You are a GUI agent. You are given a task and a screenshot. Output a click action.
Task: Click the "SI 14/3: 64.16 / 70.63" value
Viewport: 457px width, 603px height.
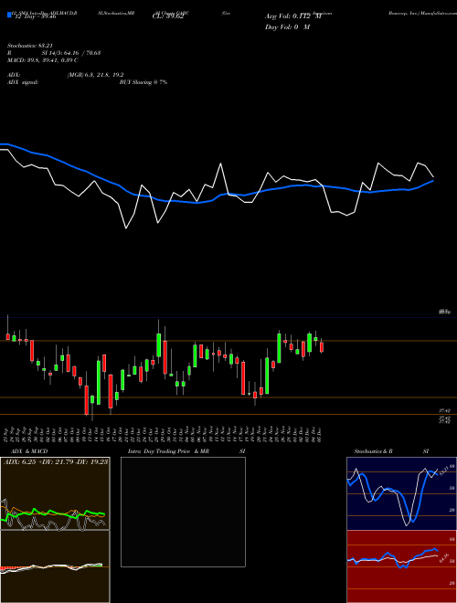[71, 53]
